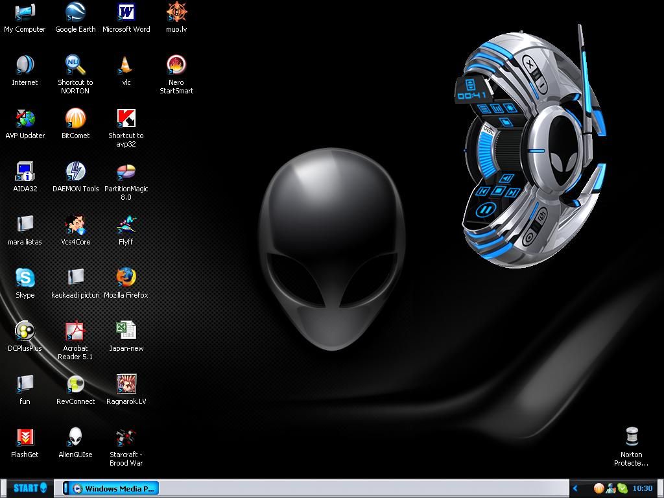The width and height of the screenshot is (664, 498).
Task: Select the AVP Updater icon
Action: [25, 124]
